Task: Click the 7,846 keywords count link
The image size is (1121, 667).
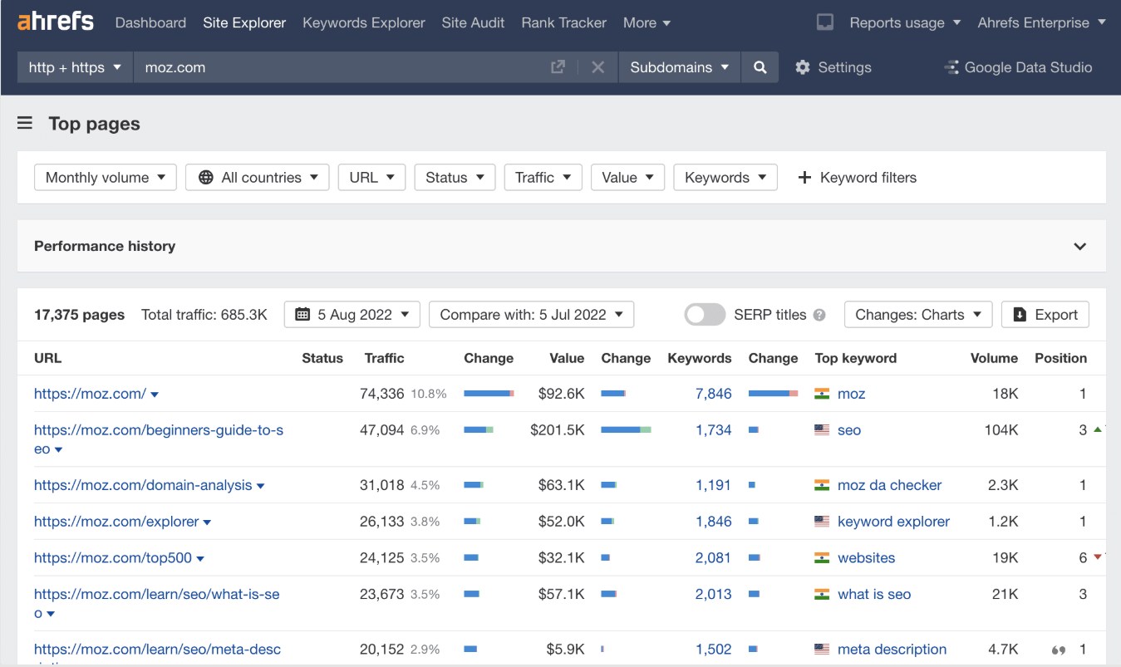Action: (713, 394)
